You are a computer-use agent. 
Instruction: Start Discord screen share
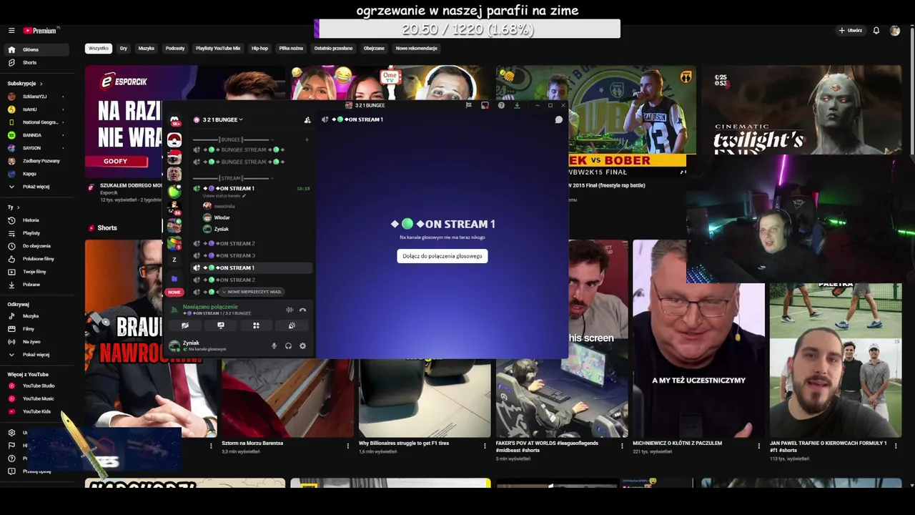(x=221, y=325)
